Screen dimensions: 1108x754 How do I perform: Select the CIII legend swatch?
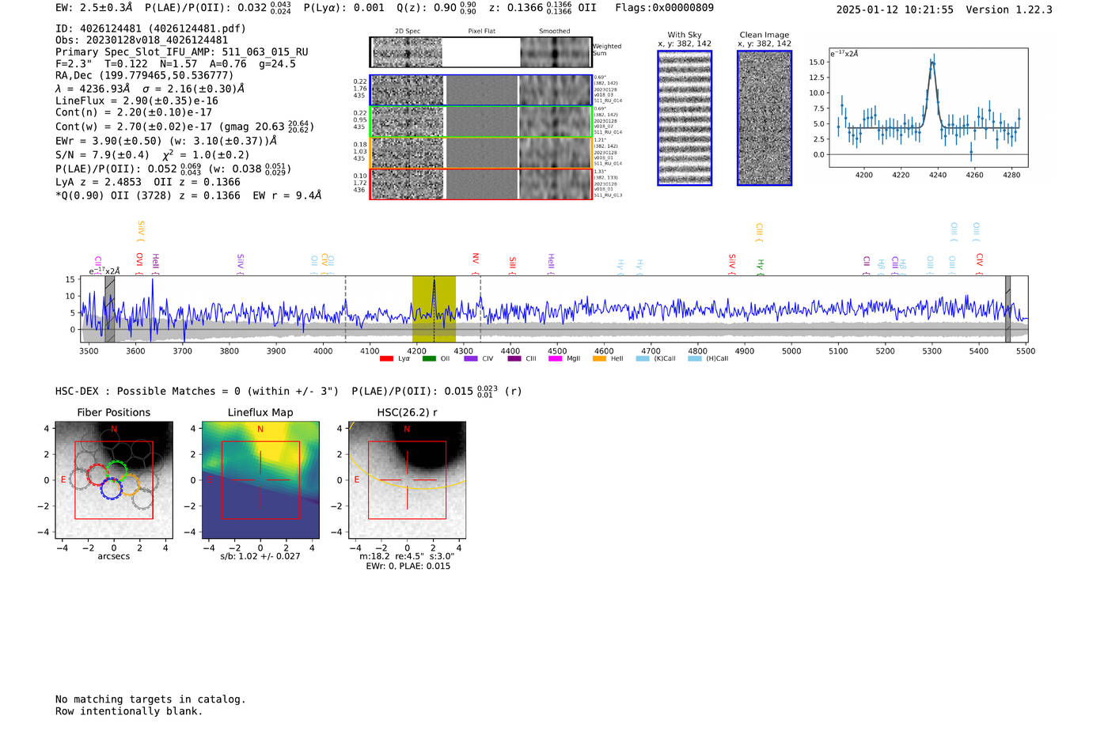514,359
